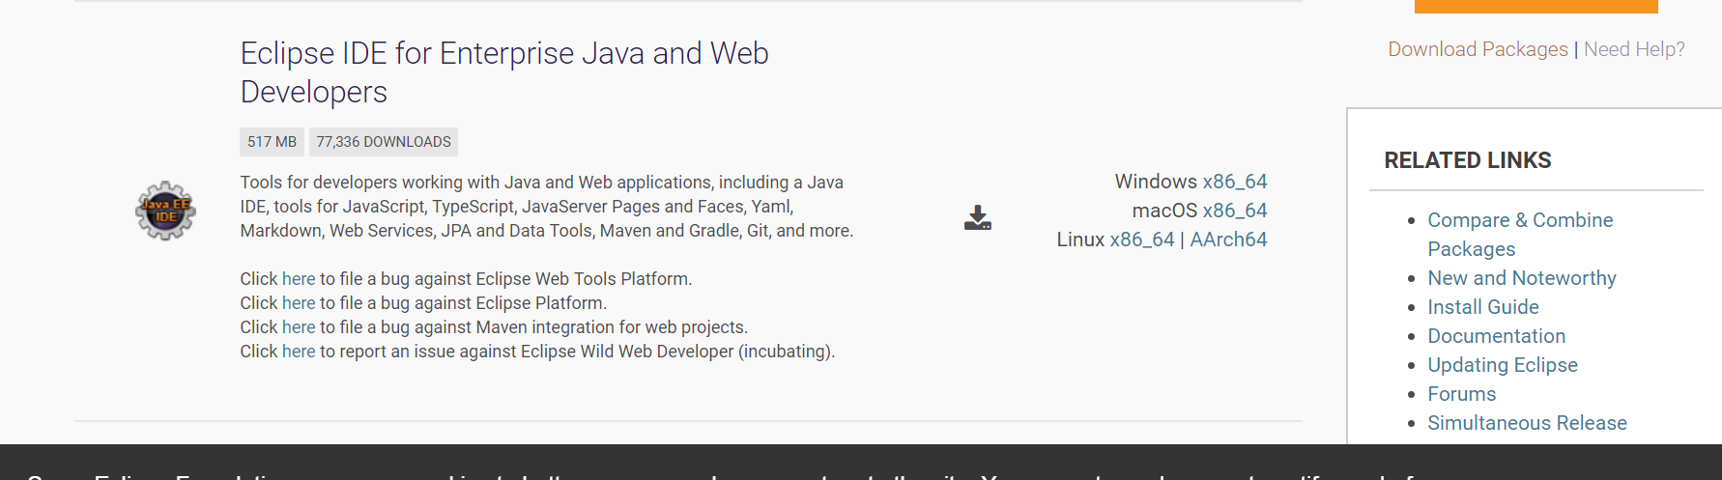Screen dimensions: 1722x480
Task: Follow here link for Web Tools Platform bug
Action: pos(299,279)
